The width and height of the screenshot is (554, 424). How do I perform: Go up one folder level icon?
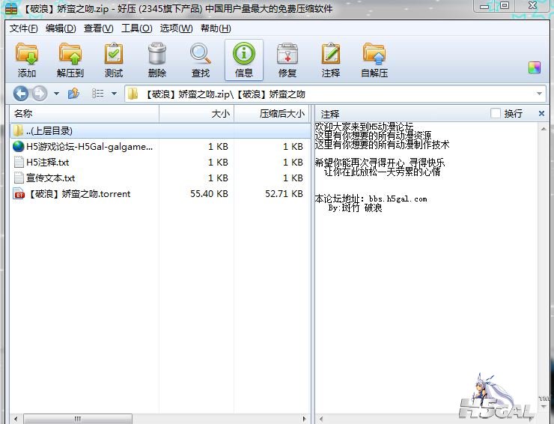(73, 94)
